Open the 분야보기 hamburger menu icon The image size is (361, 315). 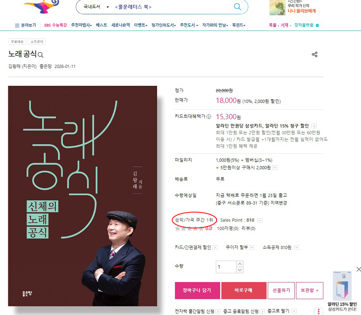(x=17, y=25)
